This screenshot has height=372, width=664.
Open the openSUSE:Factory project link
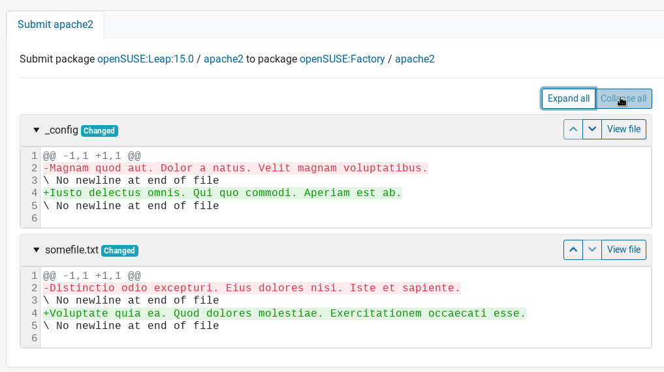coord(342,59)
